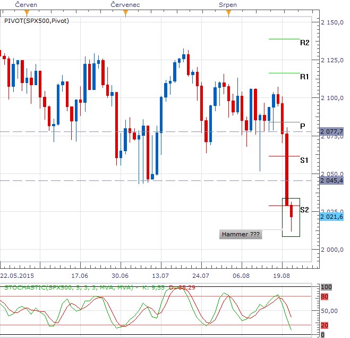Click the stochastic 80 overbought level tag
This screenshot has height=338, width=350.
(x=325, y=296)
